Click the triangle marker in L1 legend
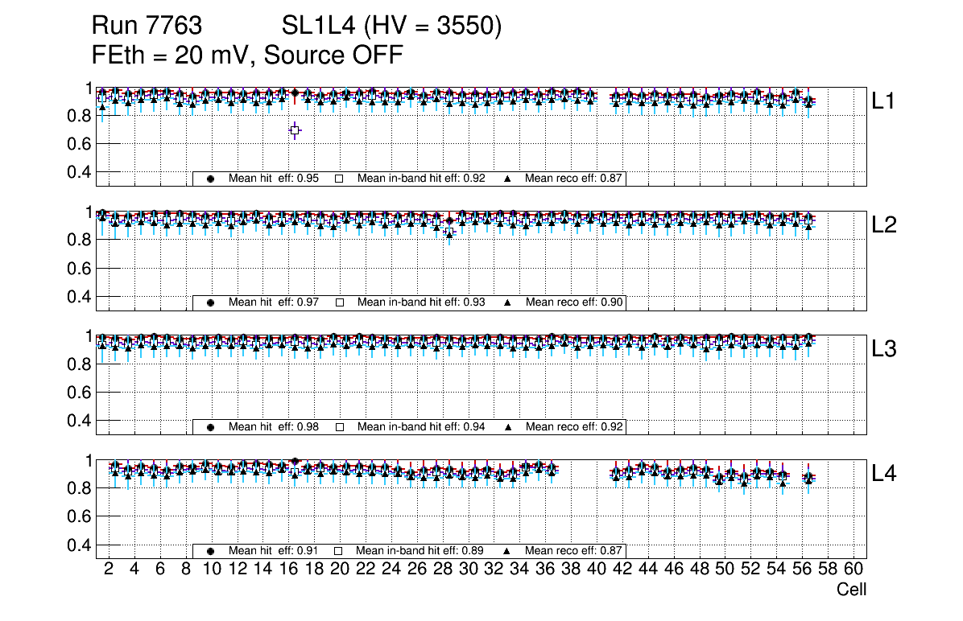The width and height of the screenshot is (963, 621). coord(507,179)
